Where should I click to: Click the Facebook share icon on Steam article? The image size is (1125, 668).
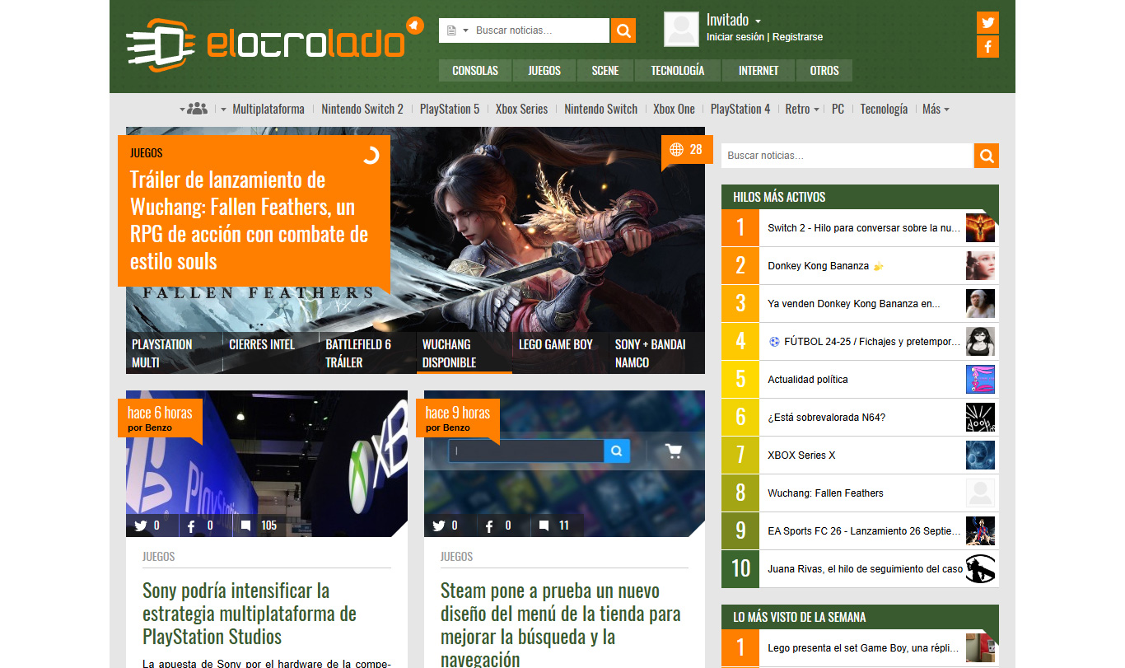tap(489, 526)
